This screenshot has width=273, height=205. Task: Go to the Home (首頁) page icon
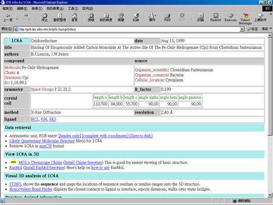(75, 17)
